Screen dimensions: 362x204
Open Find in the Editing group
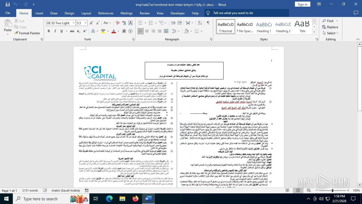tap(327, 21)
